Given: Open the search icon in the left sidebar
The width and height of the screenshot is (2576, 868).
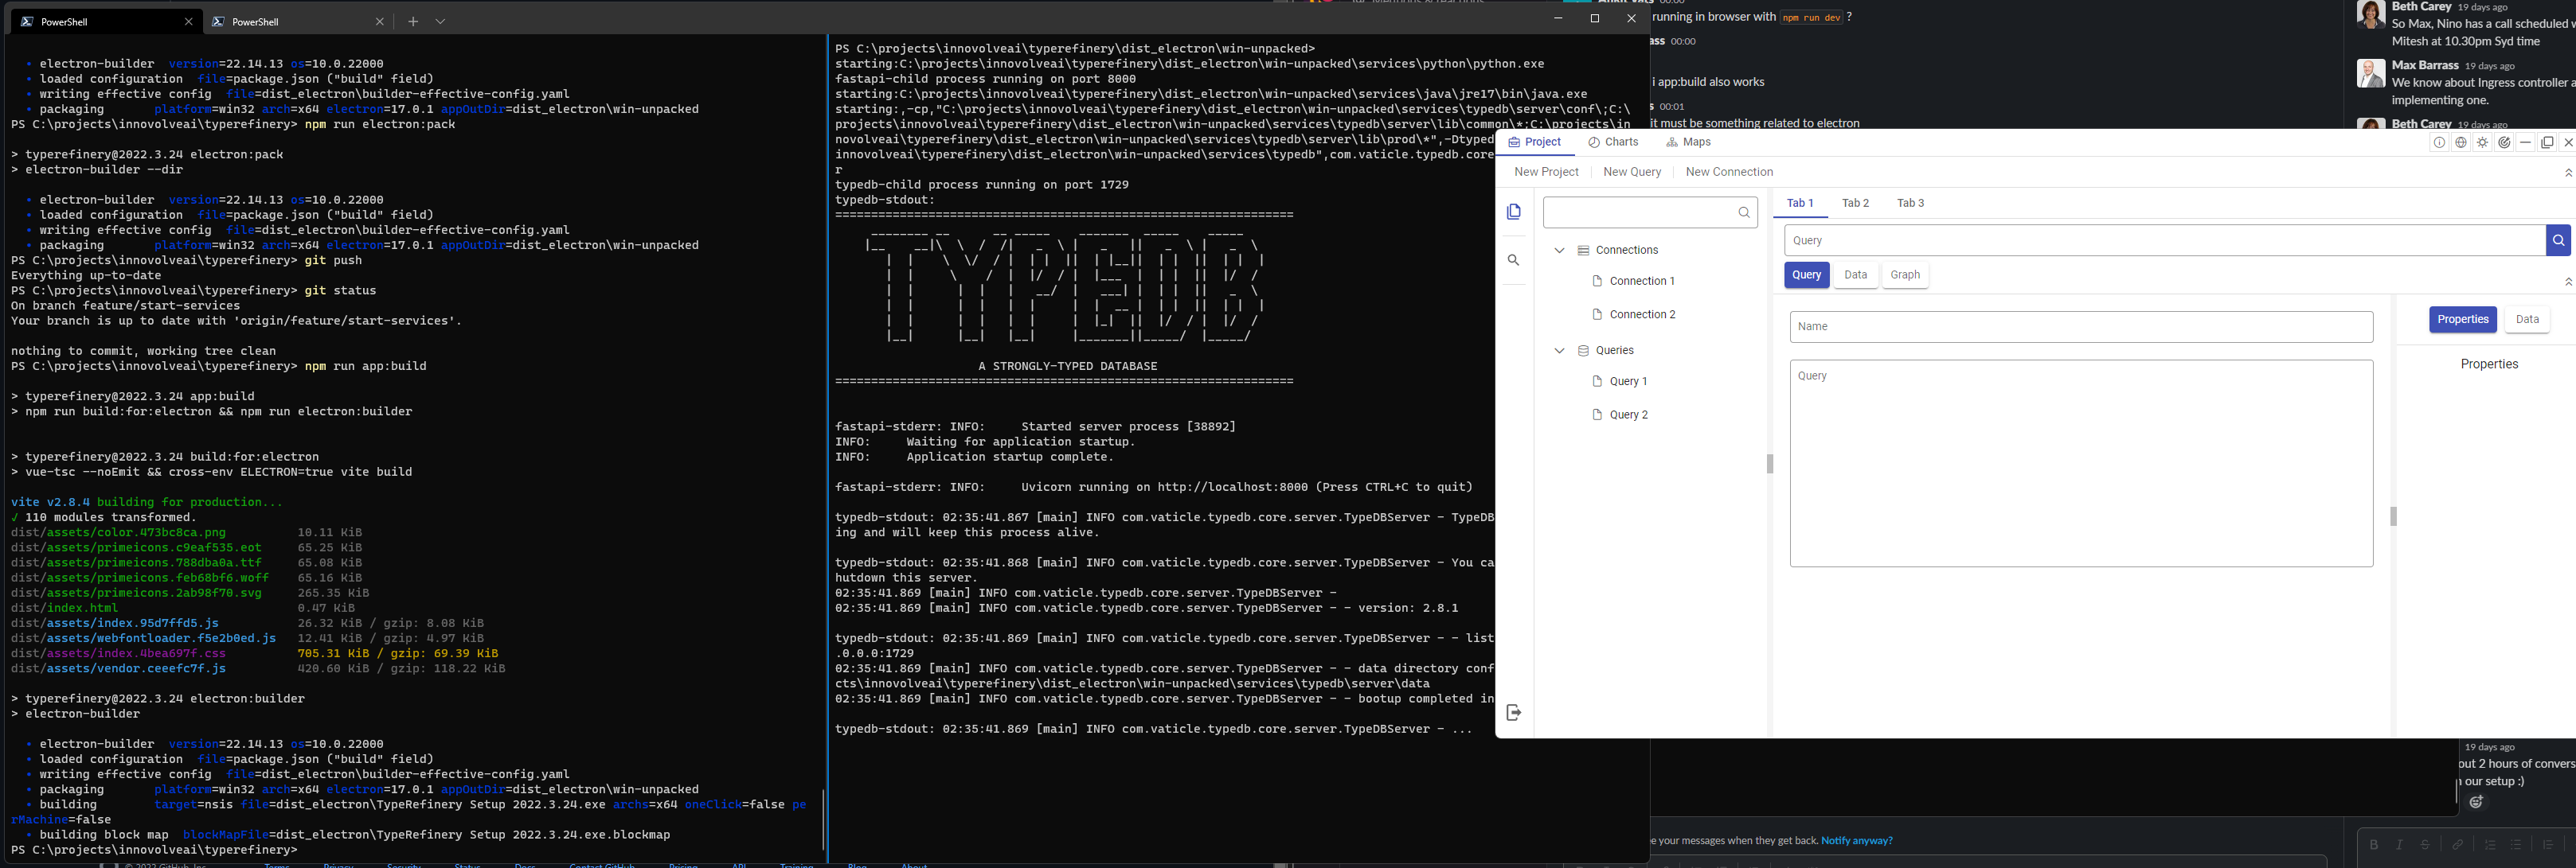Looking at the screenshot, I should [1514, 261].
